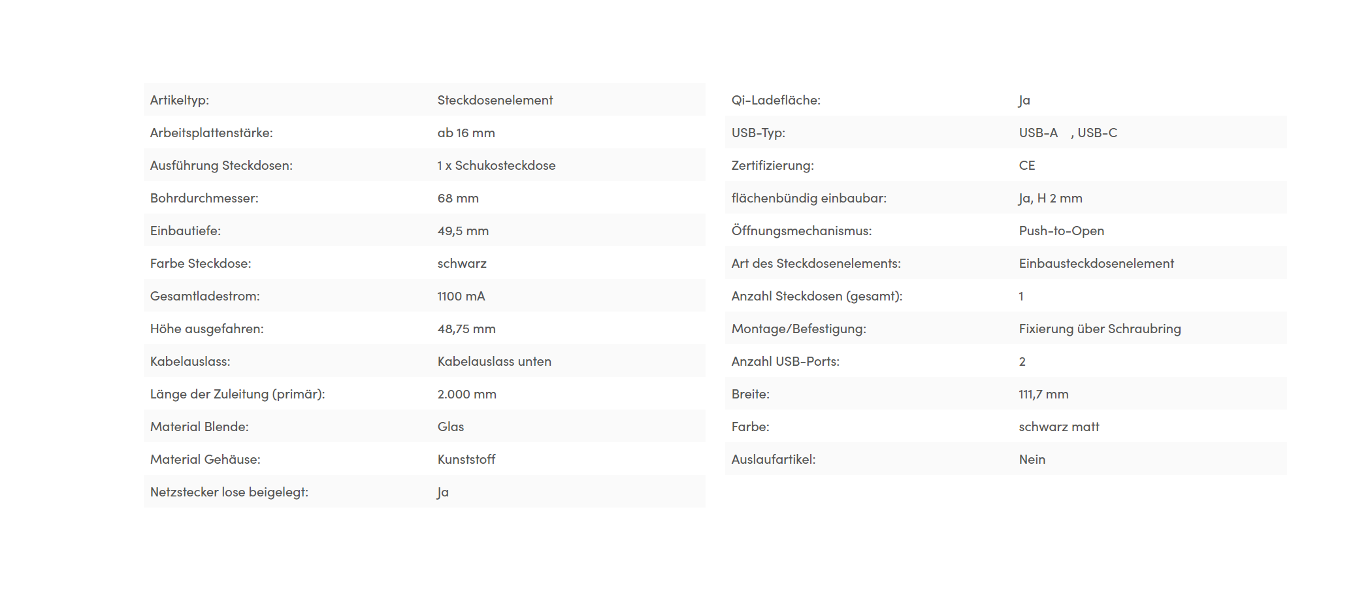This screenshot has height=599, width=1355.
Task: Click the Qi-Ladefläche label
Action: pos(775,100)
